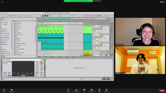Open Zoom Participants panel
166x93 pixels.
[x=76, y=90]
